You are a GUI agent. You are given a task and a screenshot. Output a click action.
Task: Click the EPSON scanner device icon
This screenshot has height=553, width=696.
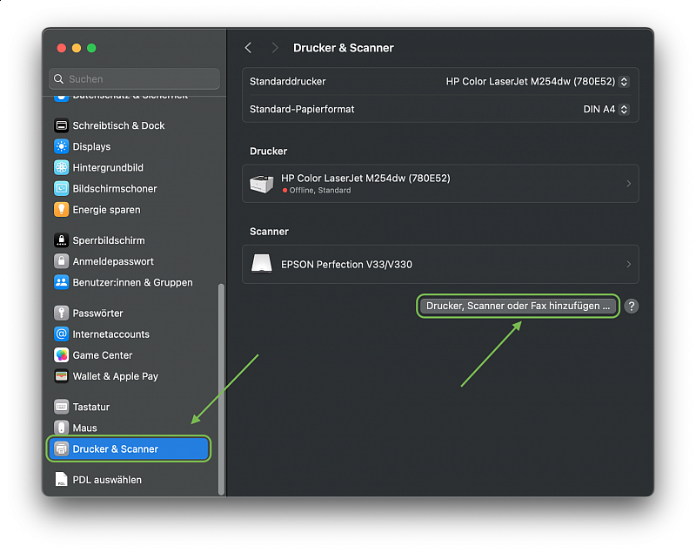[x=262, y=264]
